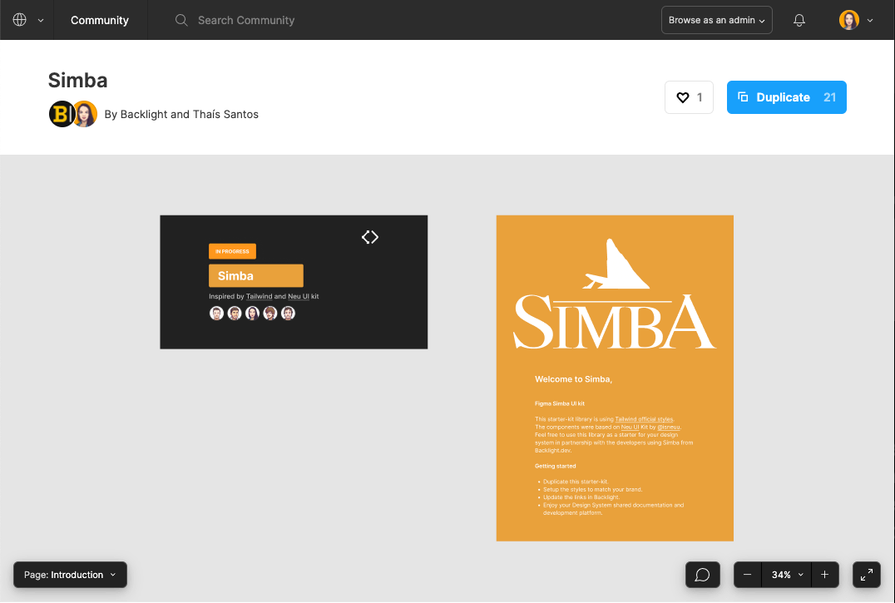Select the orange Simba welcome frame

tap(615, 378)
